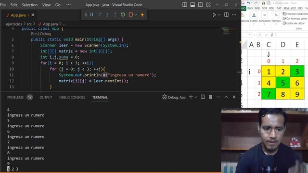Screen dimensions: 308x173
Task: Select green Excel cell containing 3
Action: (297, 72)
